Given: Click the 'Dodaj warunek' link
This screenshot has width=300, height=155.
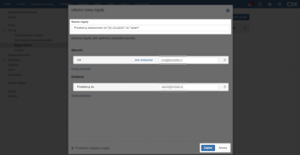Looking at the screenshot, I should point(81,69).
